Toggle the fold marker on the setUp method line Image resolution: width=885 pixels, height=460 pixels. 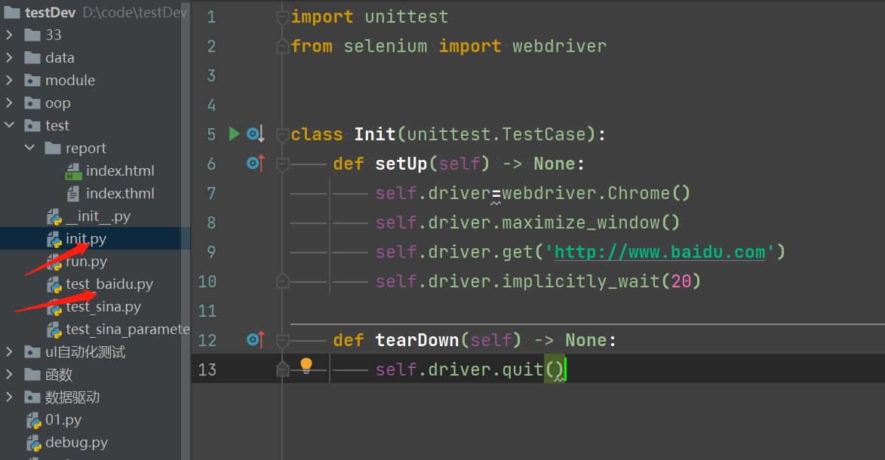[x=282, y=164]
